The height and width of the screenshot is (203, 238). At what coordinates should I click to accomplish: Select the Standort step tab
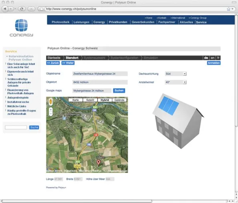pos(72,58)
